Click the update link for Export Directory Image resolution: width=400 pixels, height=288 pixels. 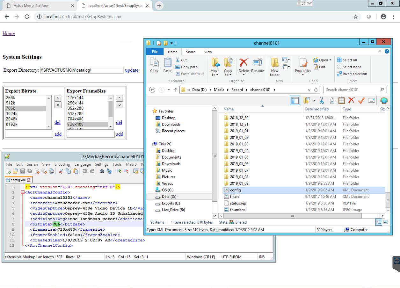pos(132,70)
